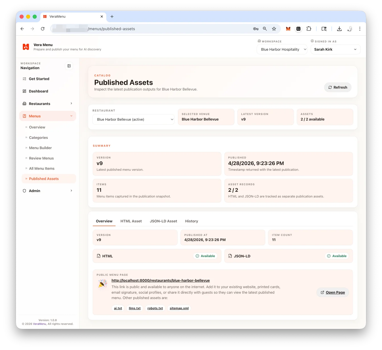Click the VeraMenu footer link
Image resolution: width=382 pixels, height=350 pixels.
click(x=40, y=324)
